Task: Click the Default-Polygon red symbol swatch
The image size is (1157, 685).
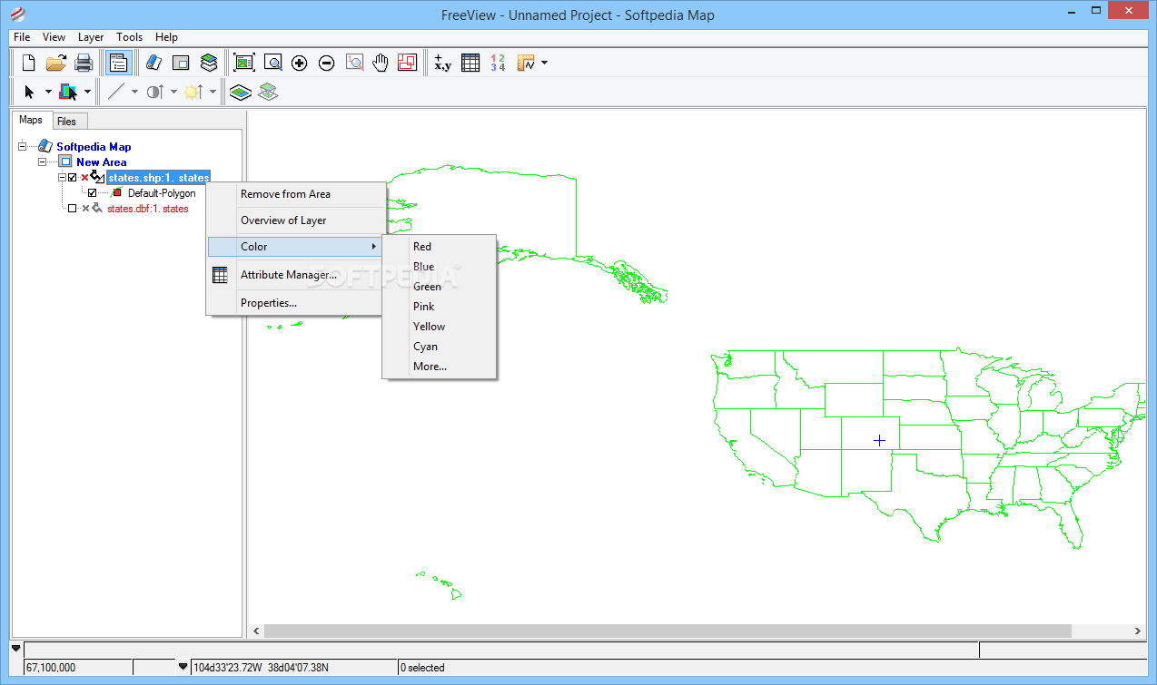Action: 116,193
